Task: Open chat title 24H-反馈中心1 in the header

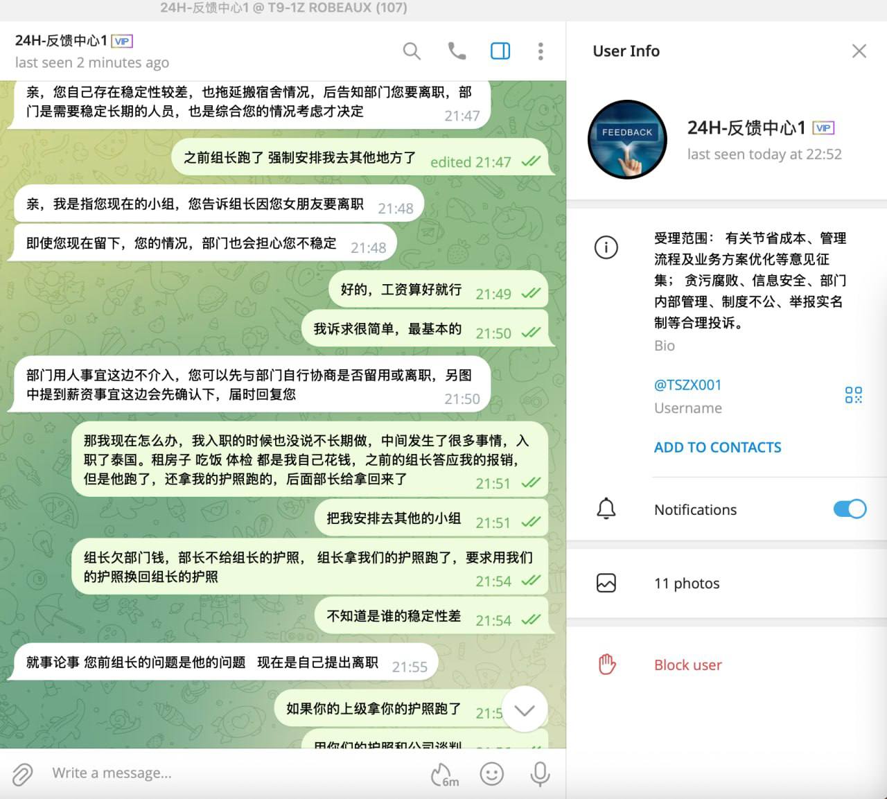Action: click(61, 41)
